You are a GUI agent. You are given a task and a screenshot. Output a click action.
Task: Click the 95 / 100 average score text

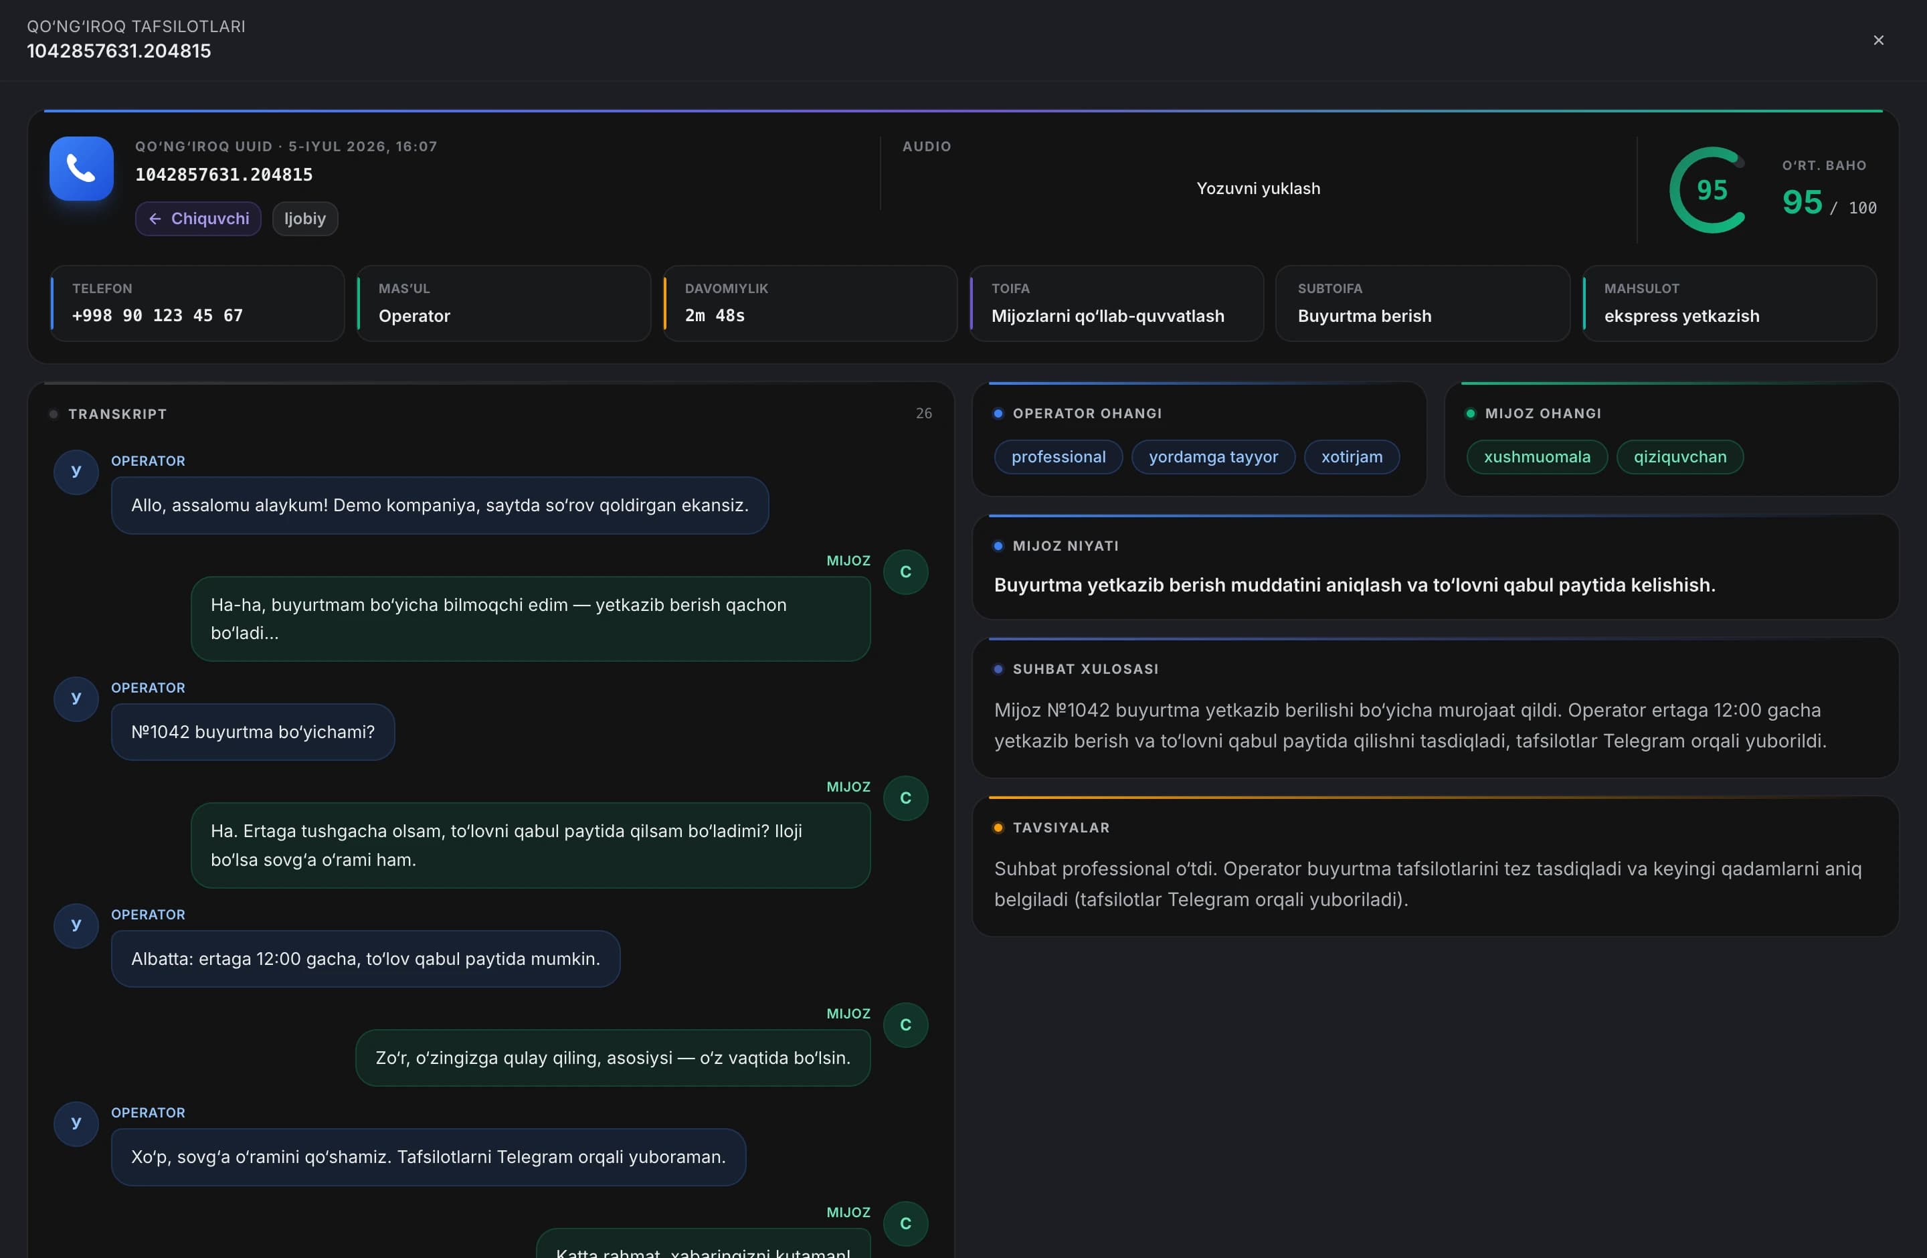(x=1829, y=202)
